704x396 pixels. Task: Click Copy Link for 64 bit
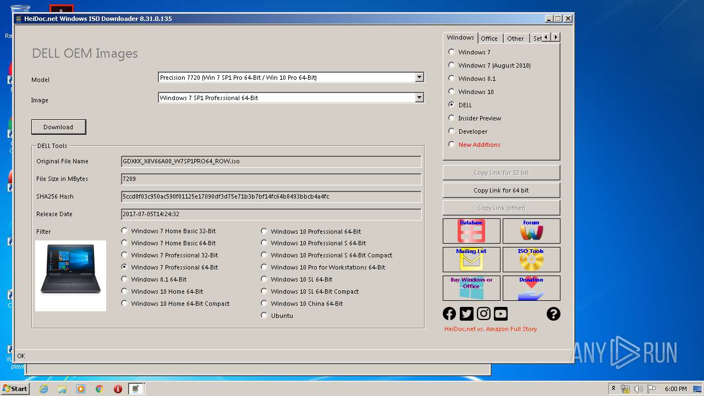pos(501,190)
